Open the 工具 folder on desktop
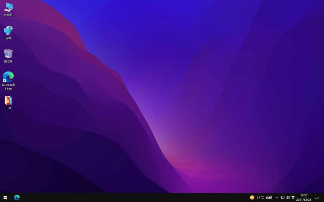The width and height of the screenshot is (324, 202). click(8, 101)
